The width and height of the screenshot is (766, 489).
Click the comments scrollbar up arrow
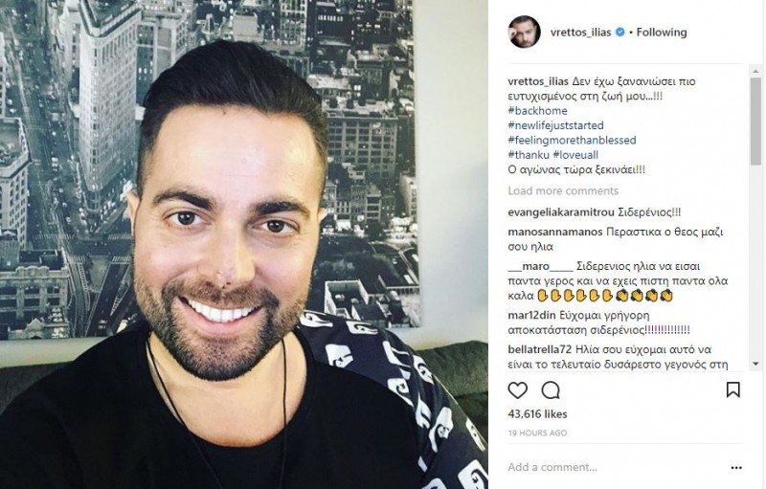(x=755, y=71)
